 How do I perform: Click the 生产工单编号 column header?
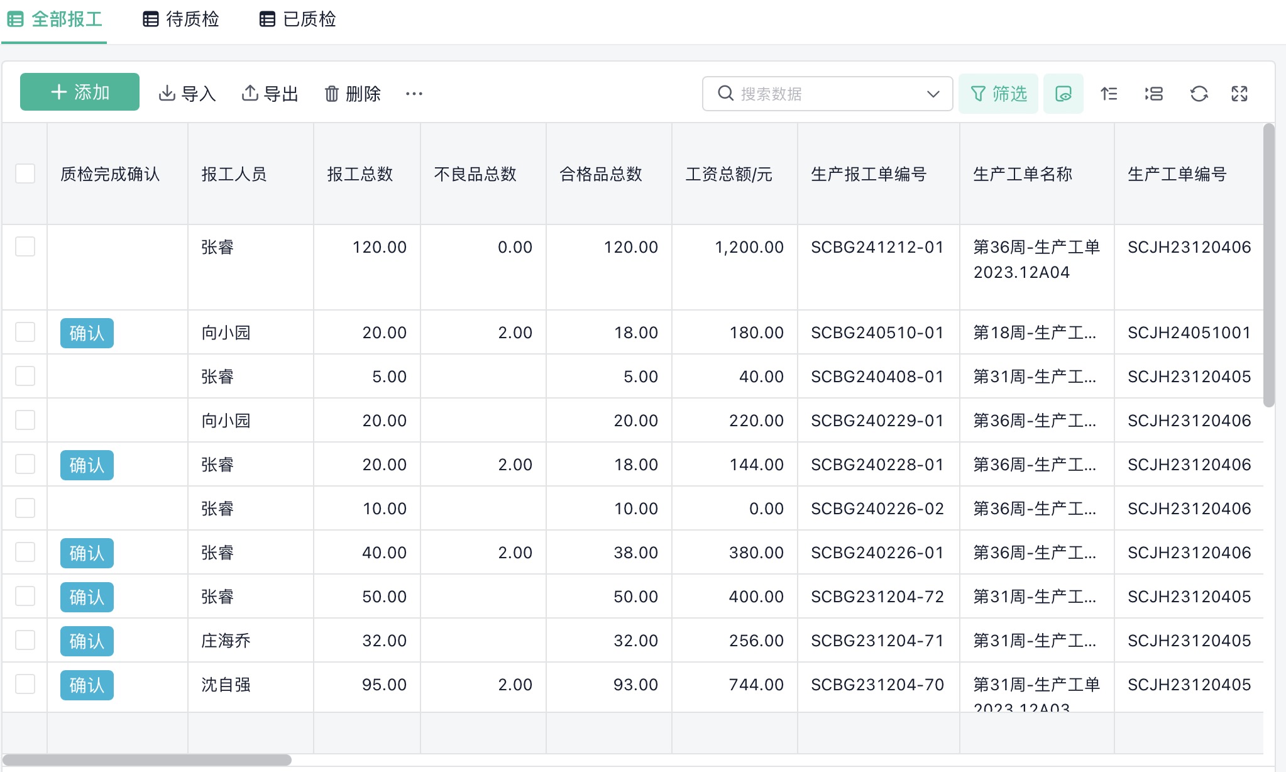[1189, 174]
